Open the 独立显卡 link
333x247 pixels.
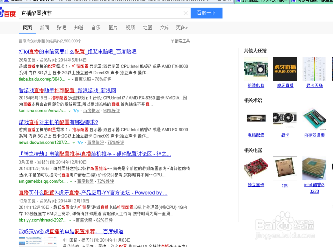pyautogui.click(x=256, y=185)
